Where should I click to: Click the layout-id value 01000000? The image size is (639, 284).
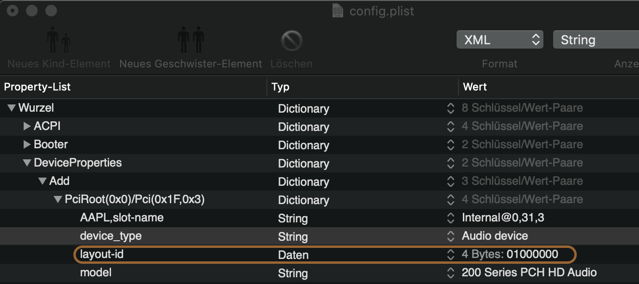click(532, 254)
